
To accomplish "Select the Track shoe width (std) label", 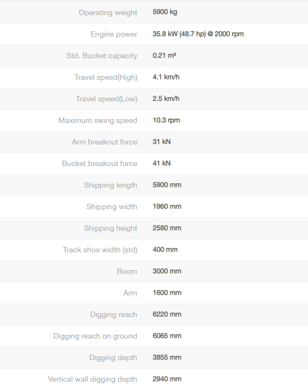I will pyautogui.click(x=100, y=250).
